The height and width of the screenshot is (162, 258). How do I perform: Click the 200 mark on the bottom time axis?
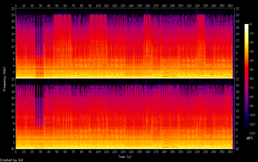coord(181,152)
